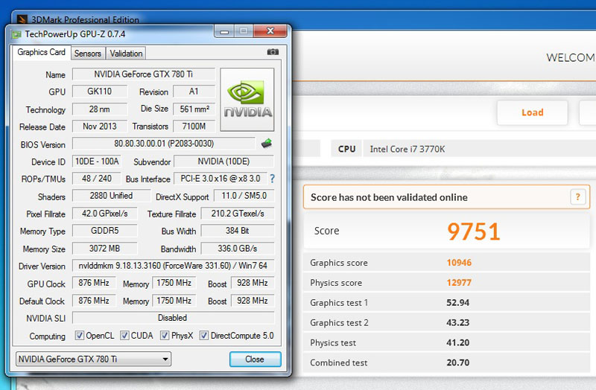Click the Pixel Fillrate value 42.0 GPixel/s
The height and width of the screenshot is (390, 596).
104,214
